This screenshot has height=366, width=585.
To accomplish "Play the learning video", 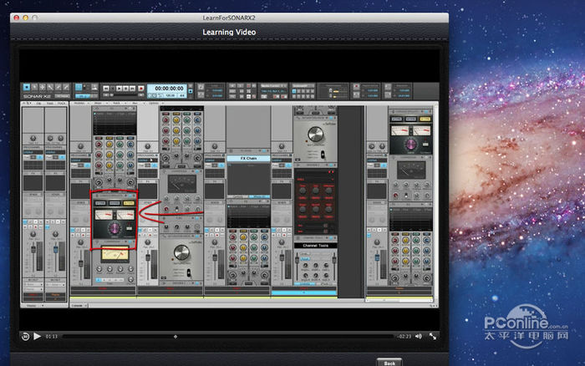I will 37,336.
